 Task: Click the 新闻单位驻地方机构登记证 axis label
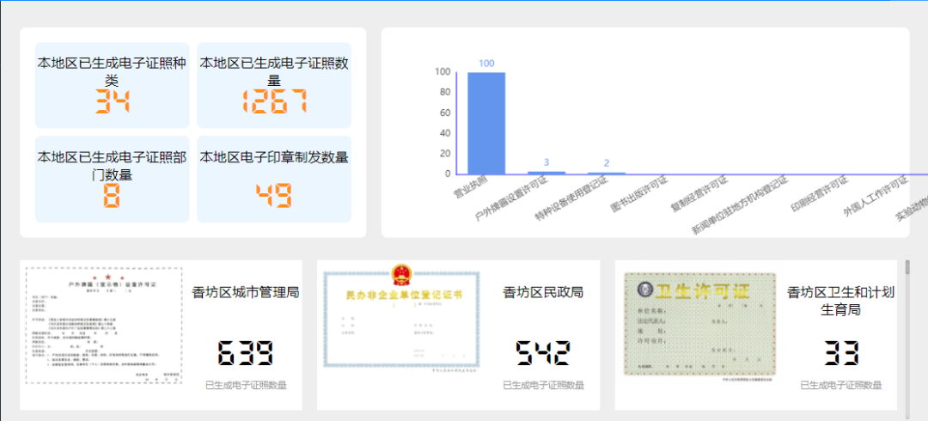pos(742,205)
